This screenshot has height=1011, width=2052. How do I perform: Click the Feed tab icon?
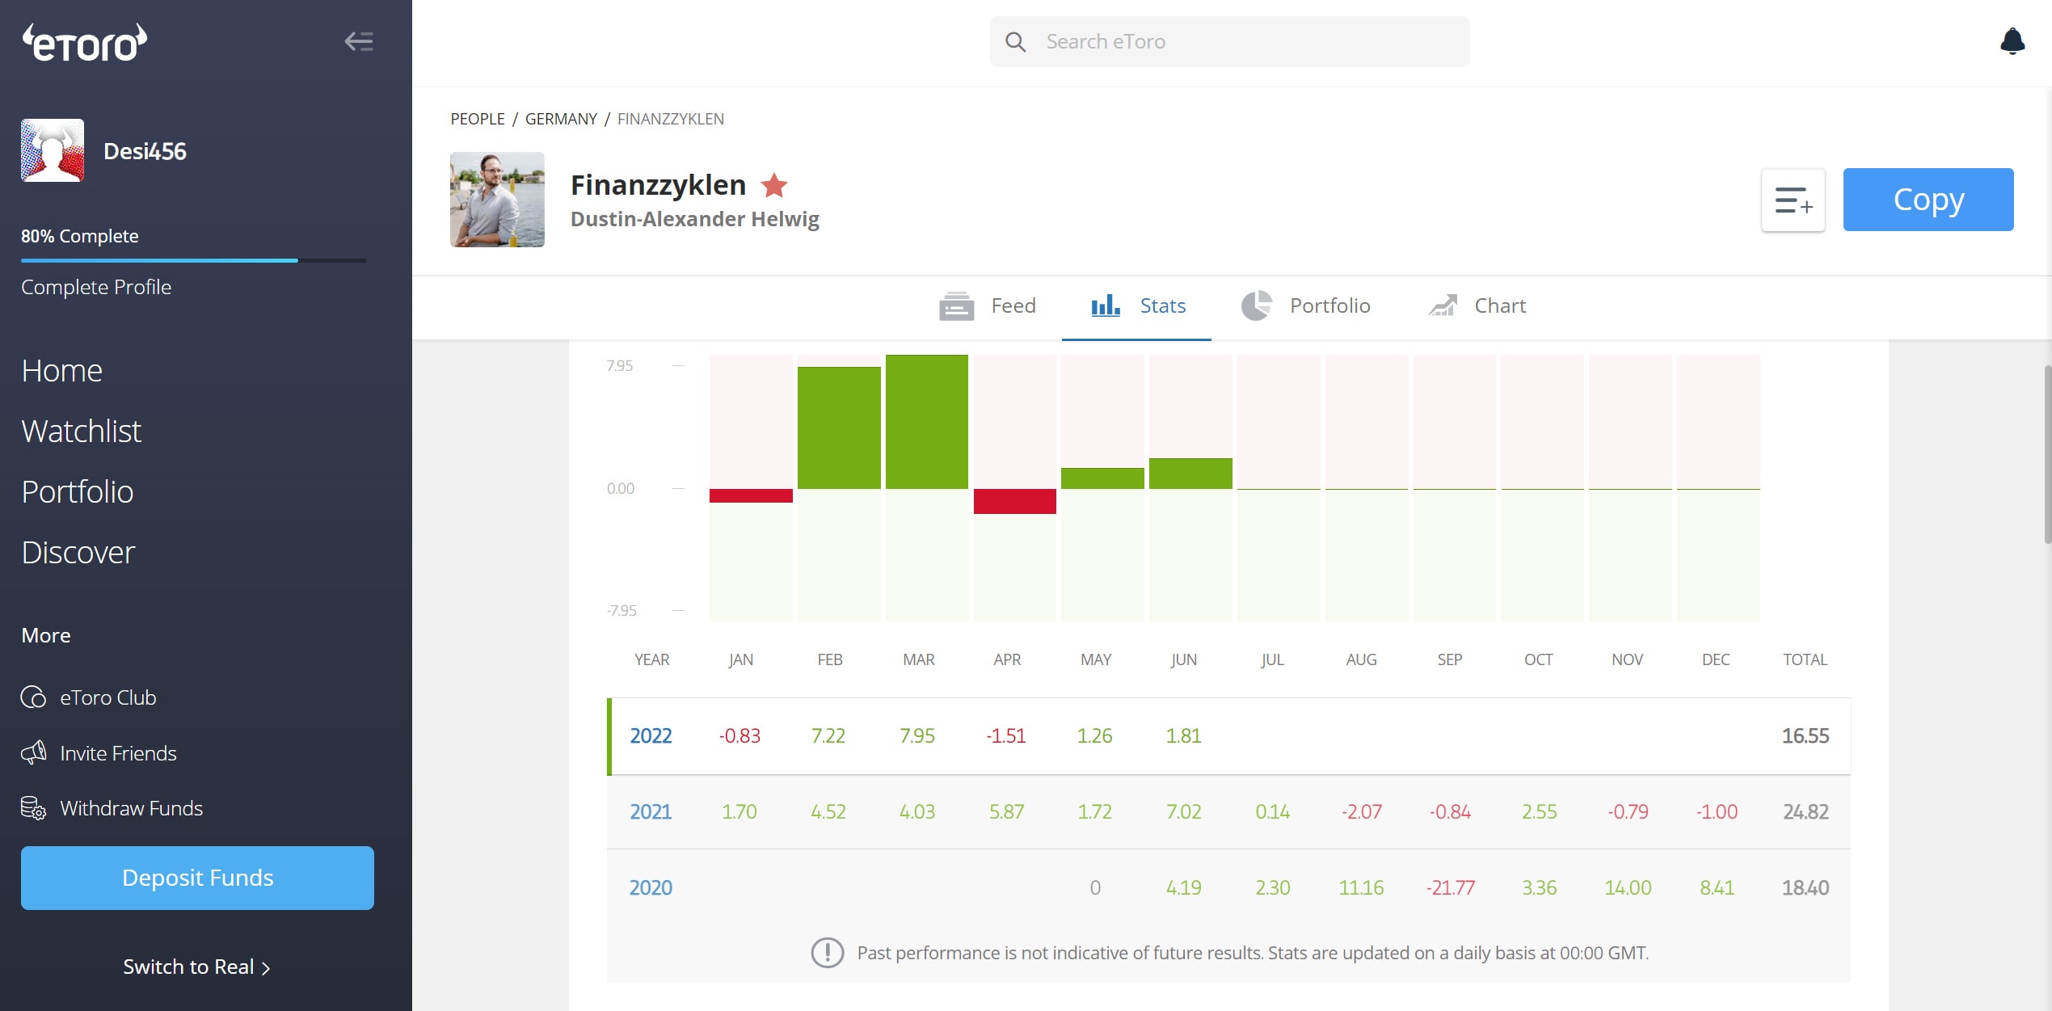point(956,306)
